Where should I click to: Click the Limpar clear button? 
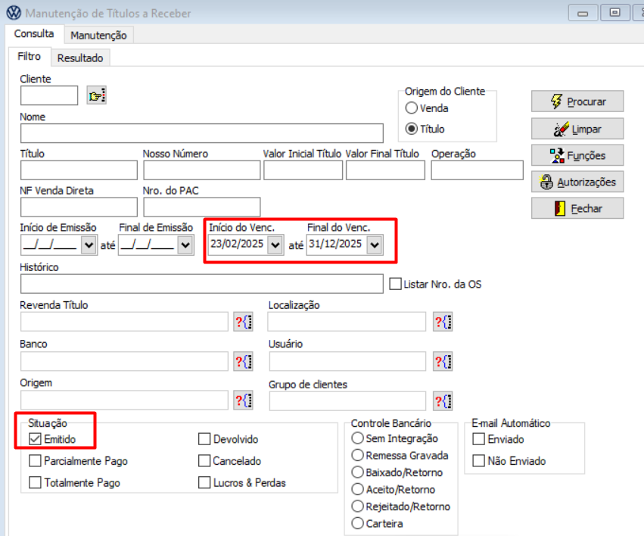[x=577, y=129]
